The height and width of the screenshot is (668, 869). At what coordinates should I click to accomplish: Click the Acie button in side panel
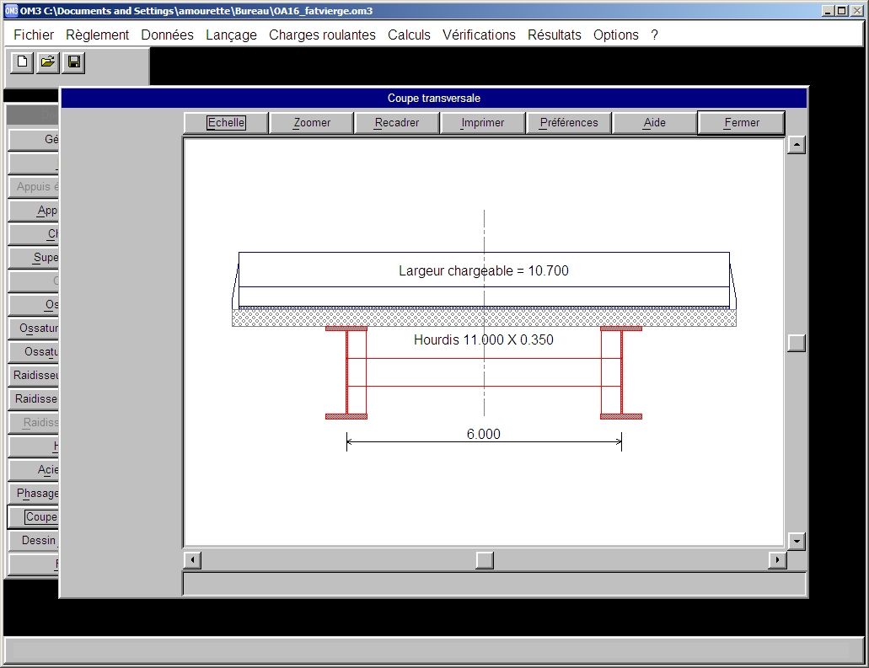click(33, 470)
